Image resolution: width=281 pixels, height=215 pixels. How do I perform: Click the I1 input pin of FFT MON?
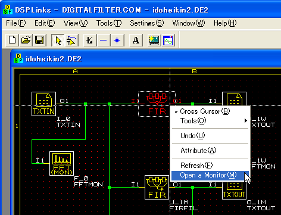40,160
